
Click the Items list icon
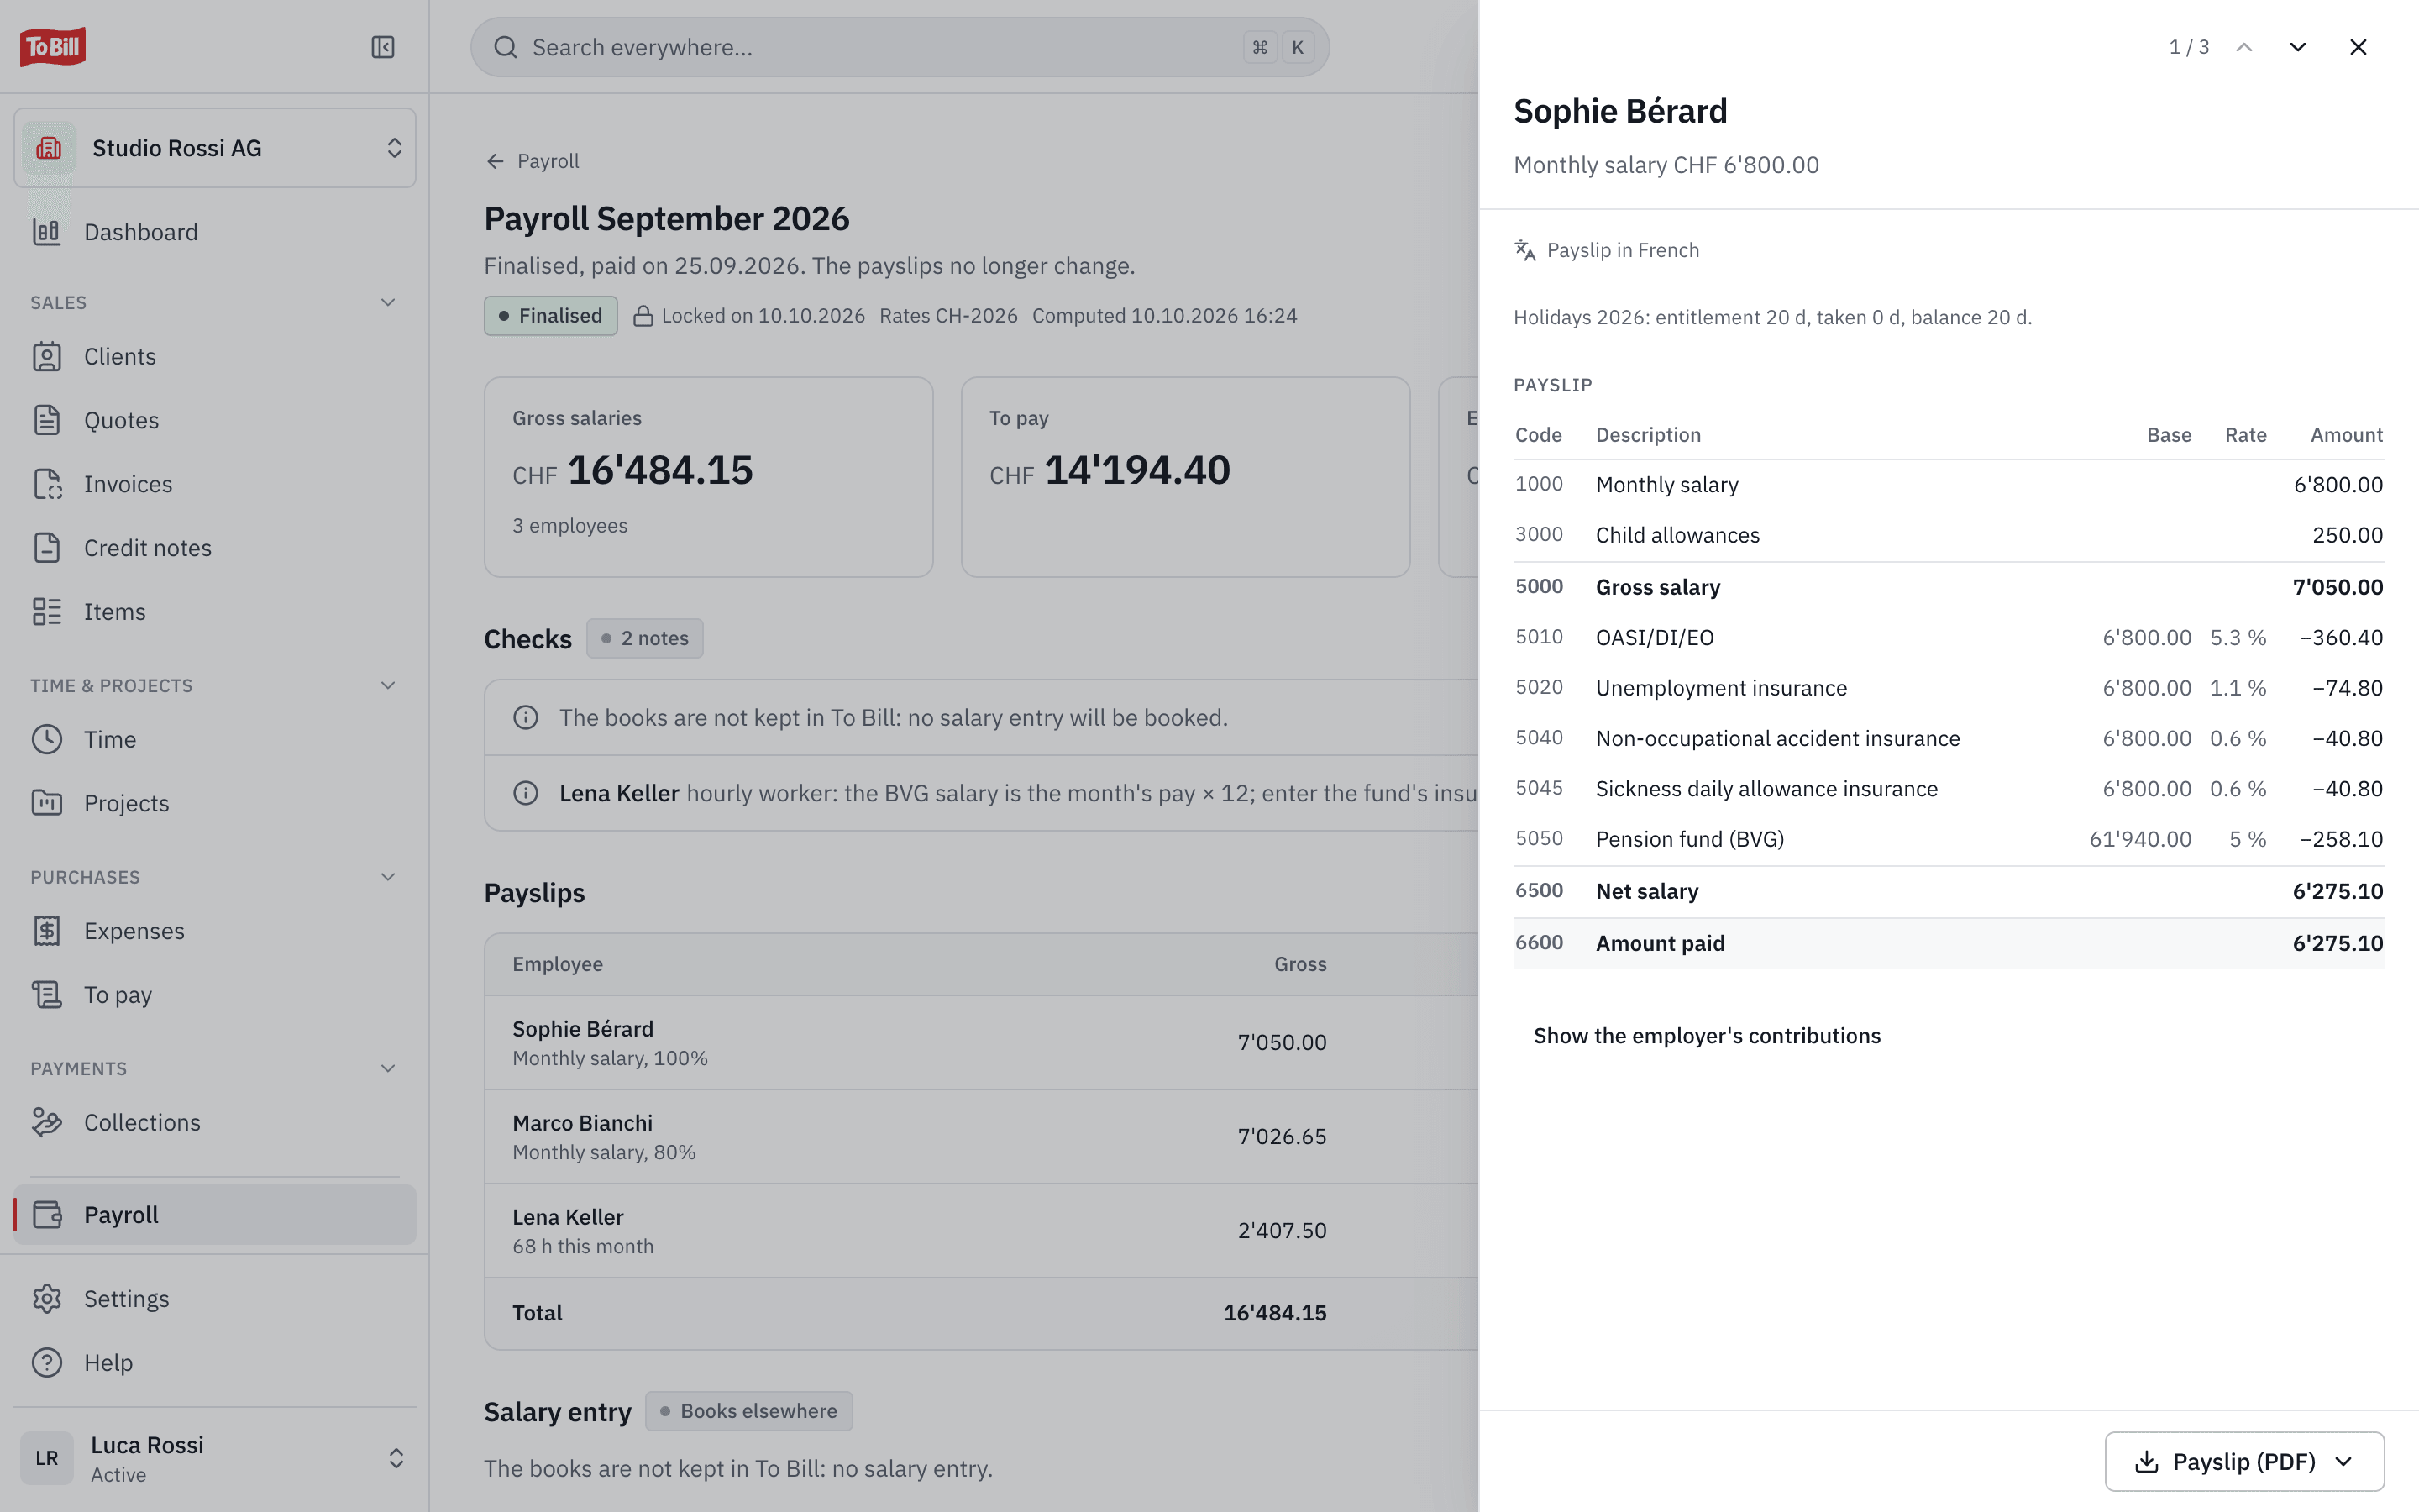(47, 612)
